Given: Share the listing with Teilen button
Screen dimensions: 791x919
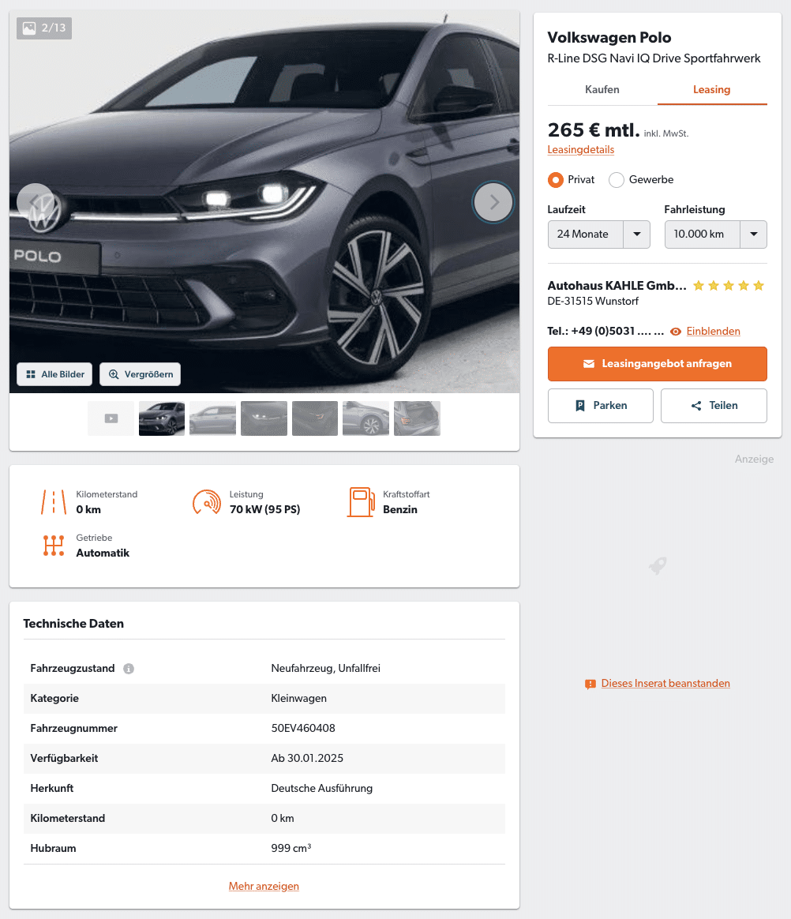Looking at the screenshot, I should click(x=714, y=406).
